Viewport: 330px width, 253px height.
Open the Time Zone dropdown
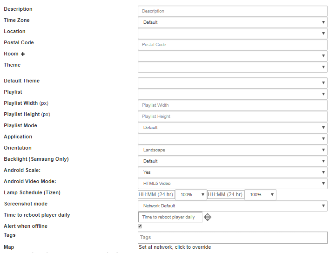233,22
